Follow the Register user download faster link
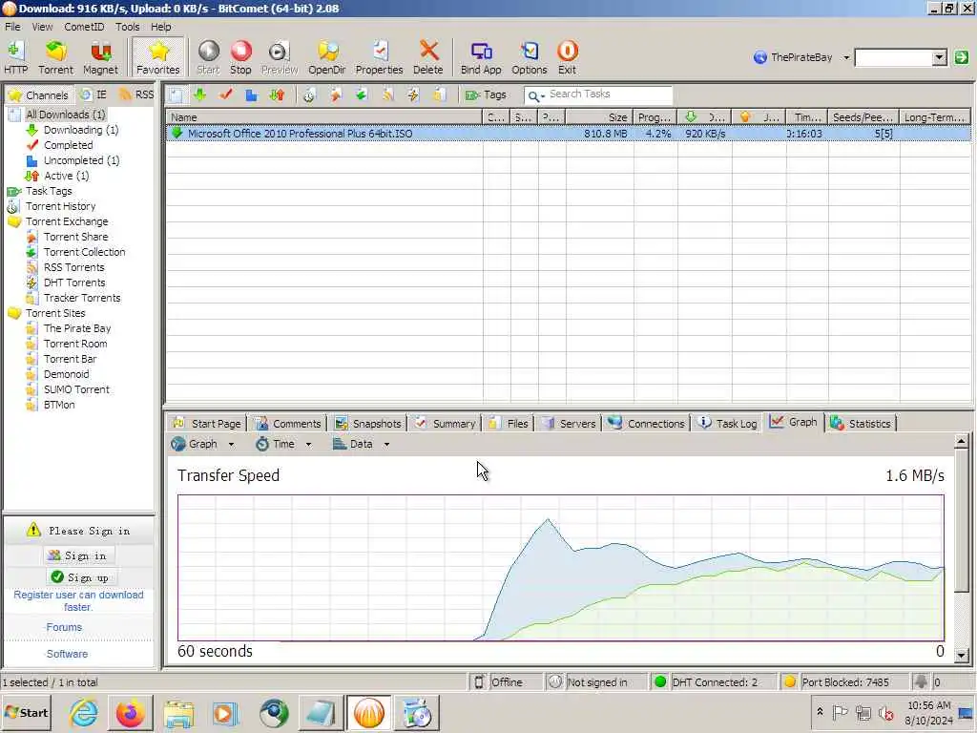The width and height of the screenshot is (977, 733). pos(78,601)
